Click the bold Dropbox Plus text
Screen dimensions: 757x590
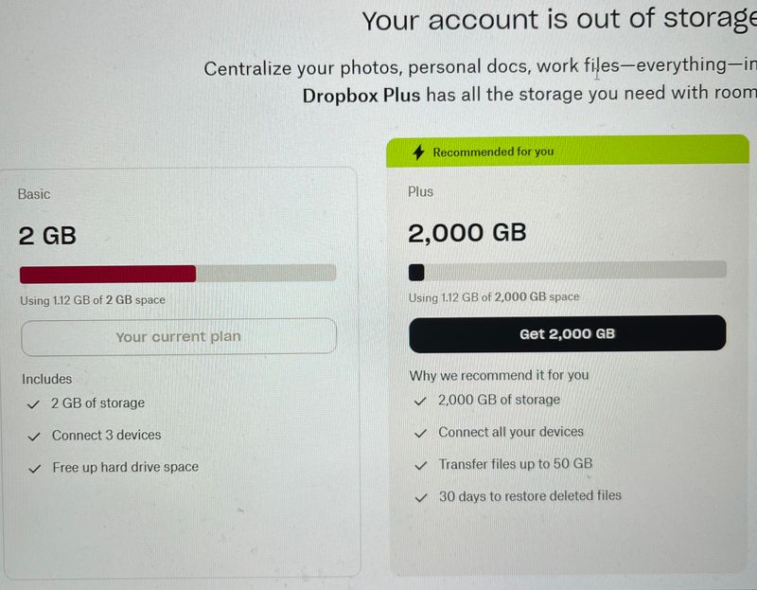(x=361, y=95)
